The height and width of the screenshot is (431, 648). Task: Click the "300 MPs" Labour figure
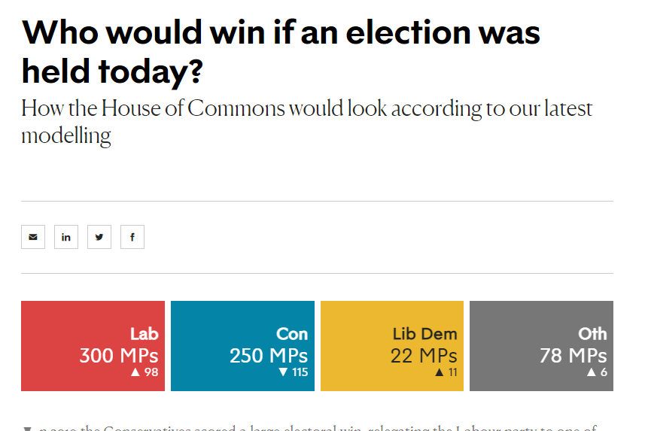119,356
